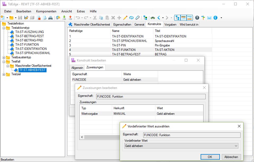Select TA-ST-AUSZAHLUNG in the tree
The image size is (254, 162).
[29, 32]
